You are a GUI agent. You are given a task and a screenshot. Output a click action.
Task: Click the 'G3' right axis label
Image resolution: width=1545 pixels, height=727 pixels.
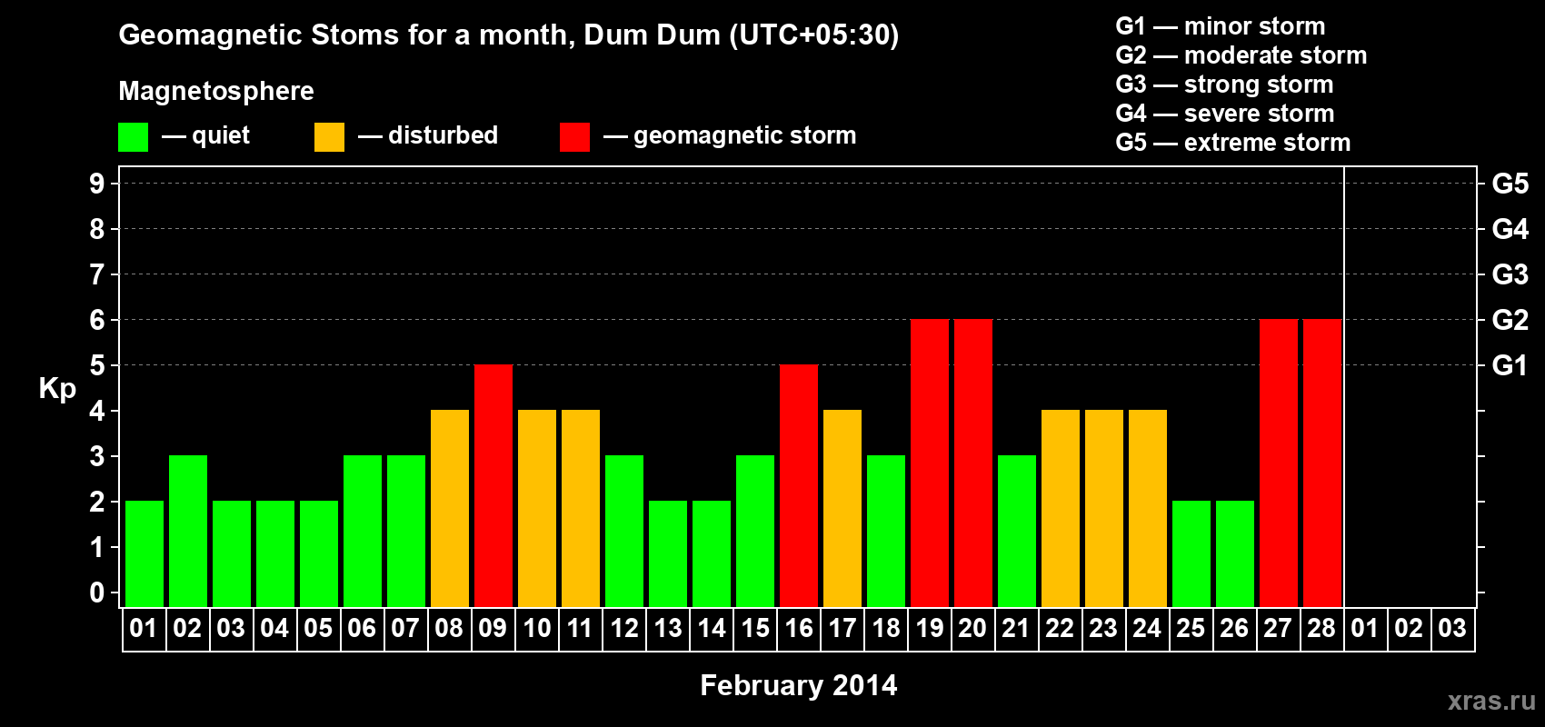click(x=1510, y=274)
